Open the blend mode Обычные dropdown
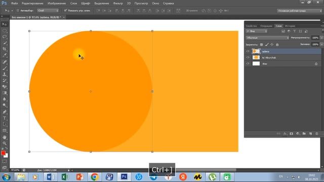This screenshot has width=324, height=182. [267, 38]
